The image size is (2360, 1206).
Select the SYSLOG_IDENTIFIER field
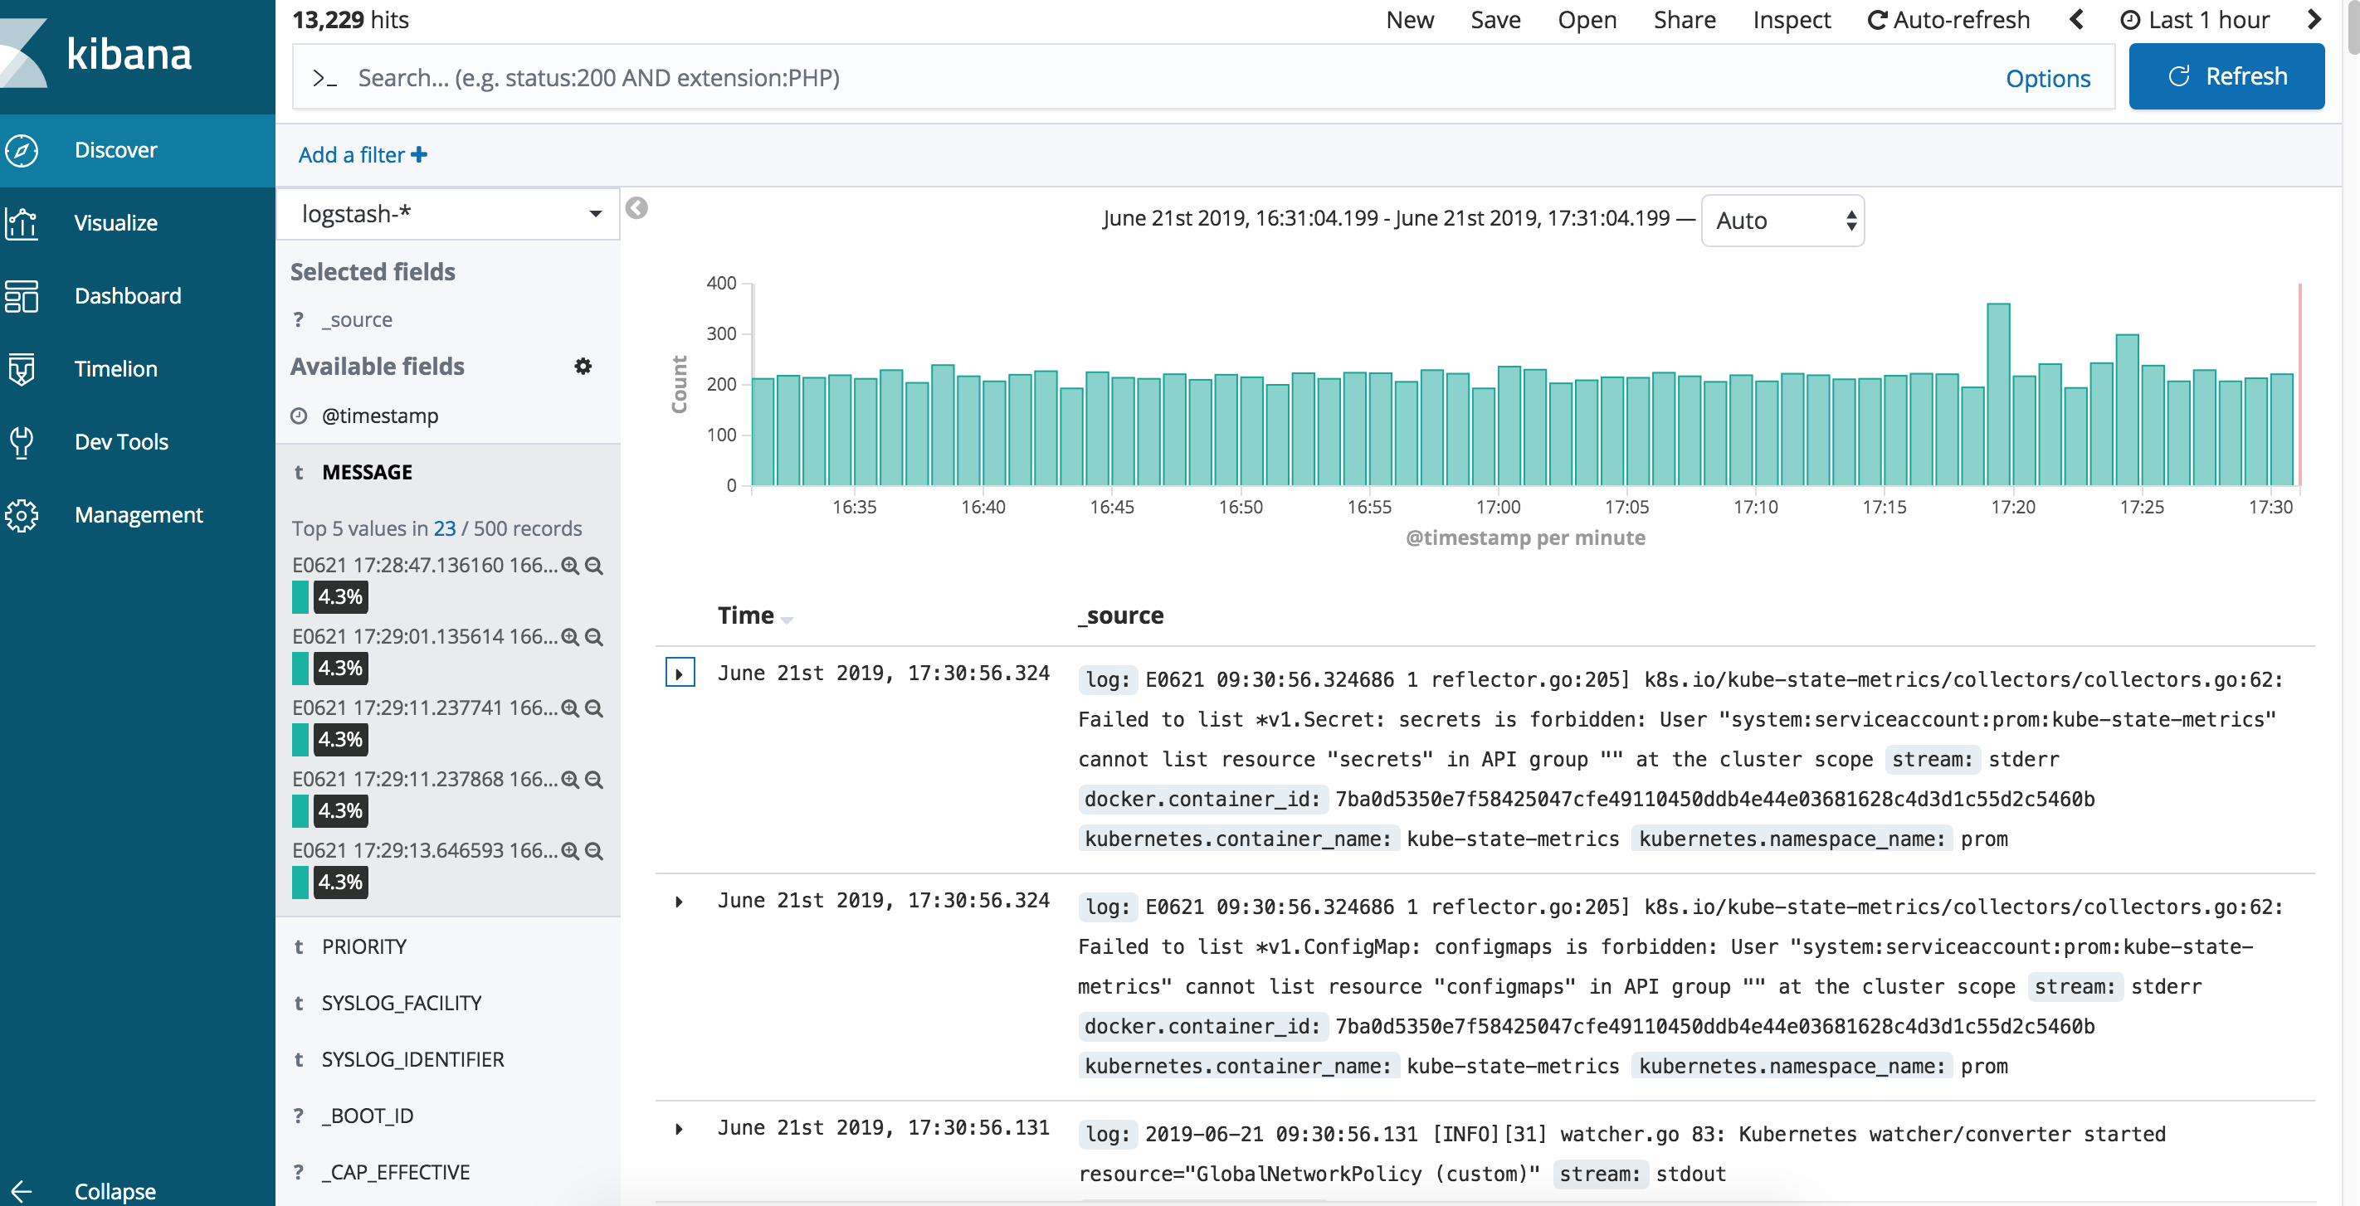pos(412,1059)
